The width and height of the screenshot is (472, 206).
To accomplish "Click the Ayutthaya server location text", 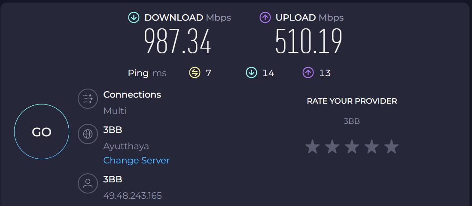I will pyautogui.click(x=126, y=146).
